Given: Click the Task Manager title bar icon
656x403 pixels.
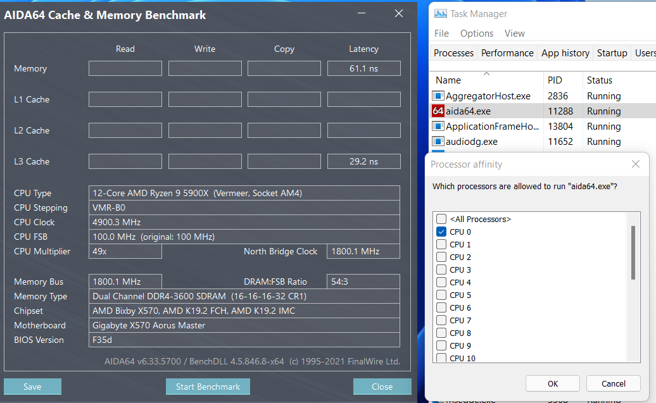Looking at the screenshot, I should click(x=440, y=13).
